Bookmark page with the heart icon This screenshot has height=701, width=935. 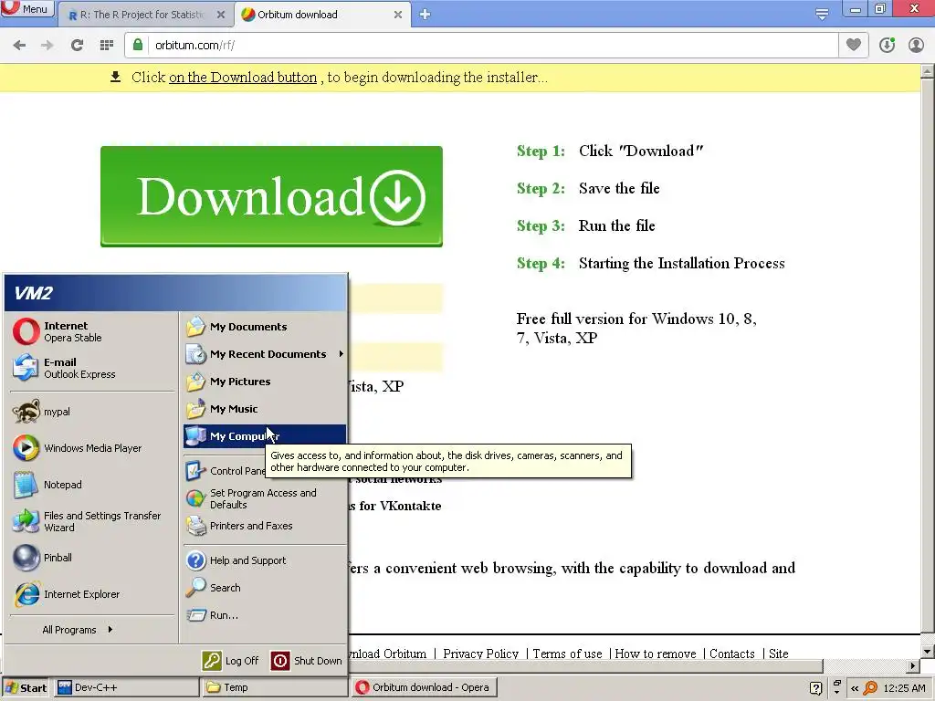(854, 45)
